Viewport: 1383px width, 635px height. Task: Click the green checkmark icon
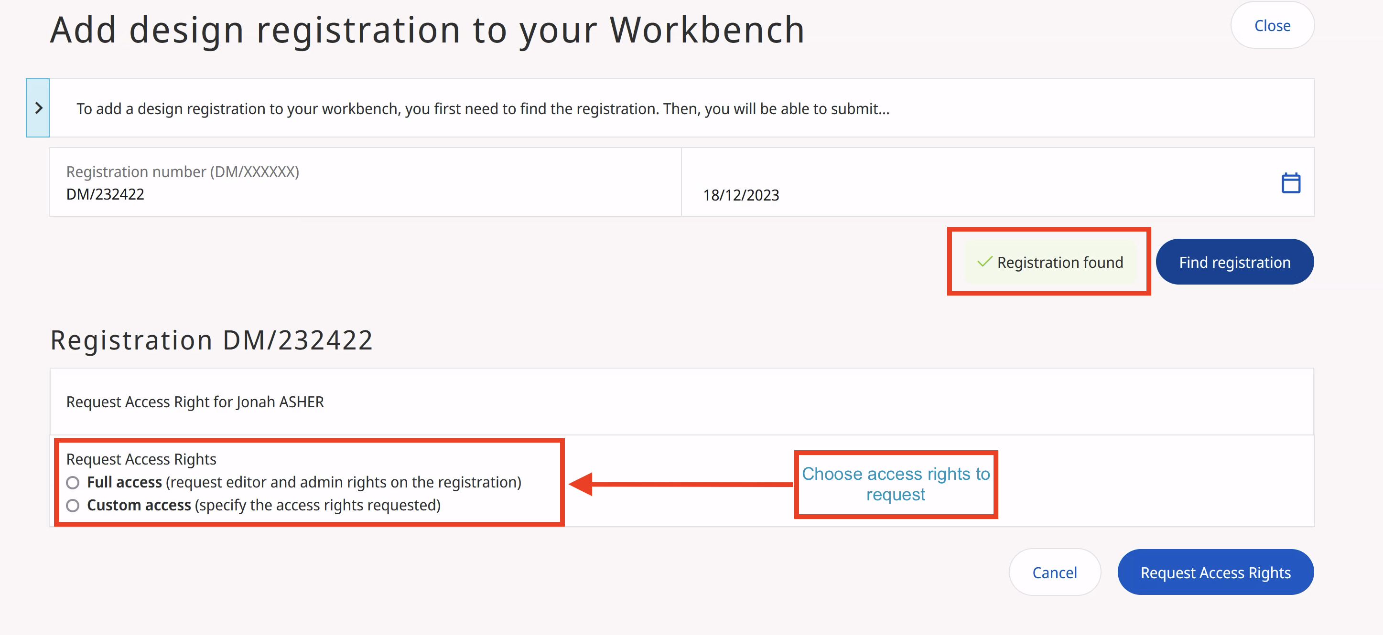(984, 262)
